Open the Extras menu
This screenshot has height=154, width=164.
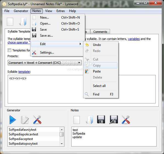(61, 11)
